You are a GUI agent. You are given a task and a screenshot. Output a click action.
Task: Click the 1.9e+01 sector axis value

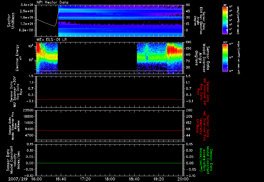pos(27,17)
